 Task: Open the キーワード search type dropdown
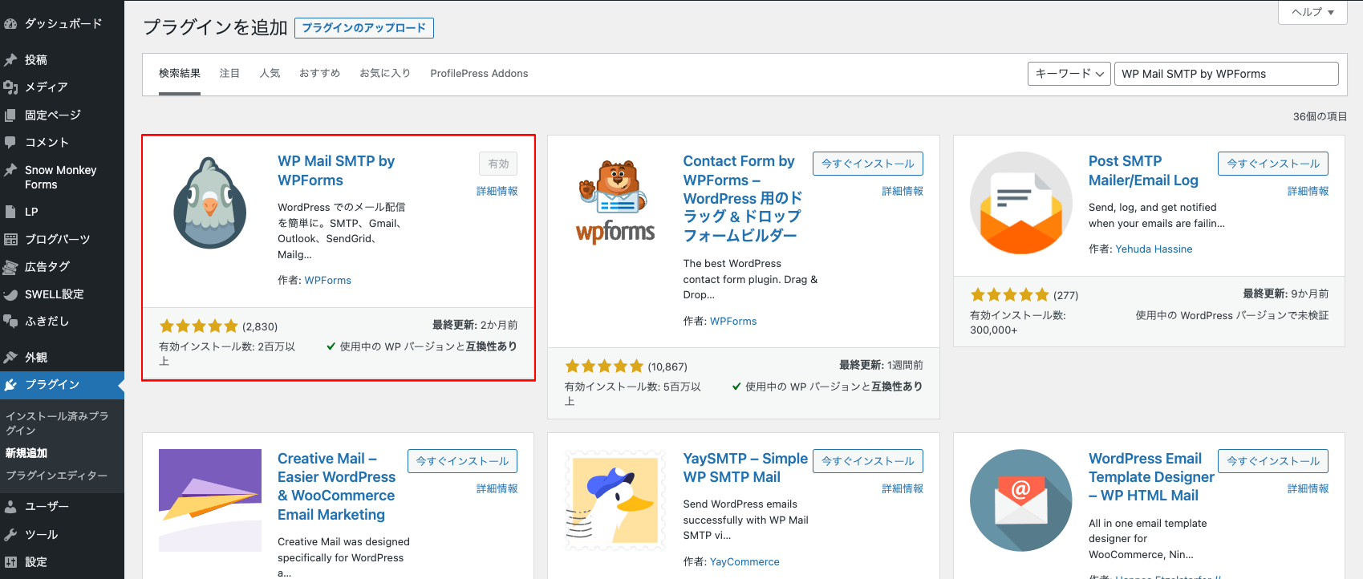pyautogui.click(x=1069, y=74)
